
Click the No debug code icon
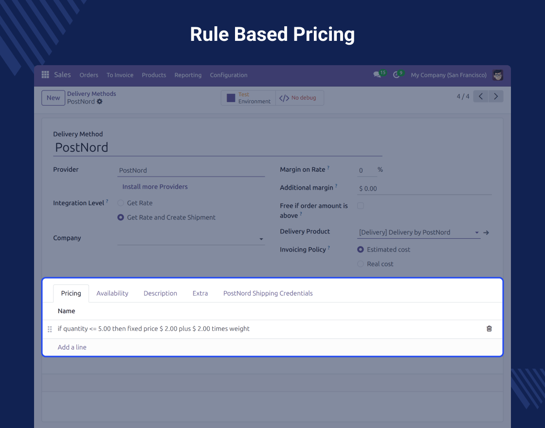click(284, 98)
